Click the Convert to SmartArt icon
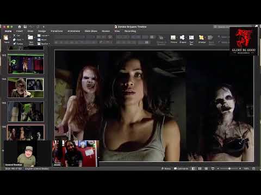The image size is (261, 195). (x=161, y=37)
